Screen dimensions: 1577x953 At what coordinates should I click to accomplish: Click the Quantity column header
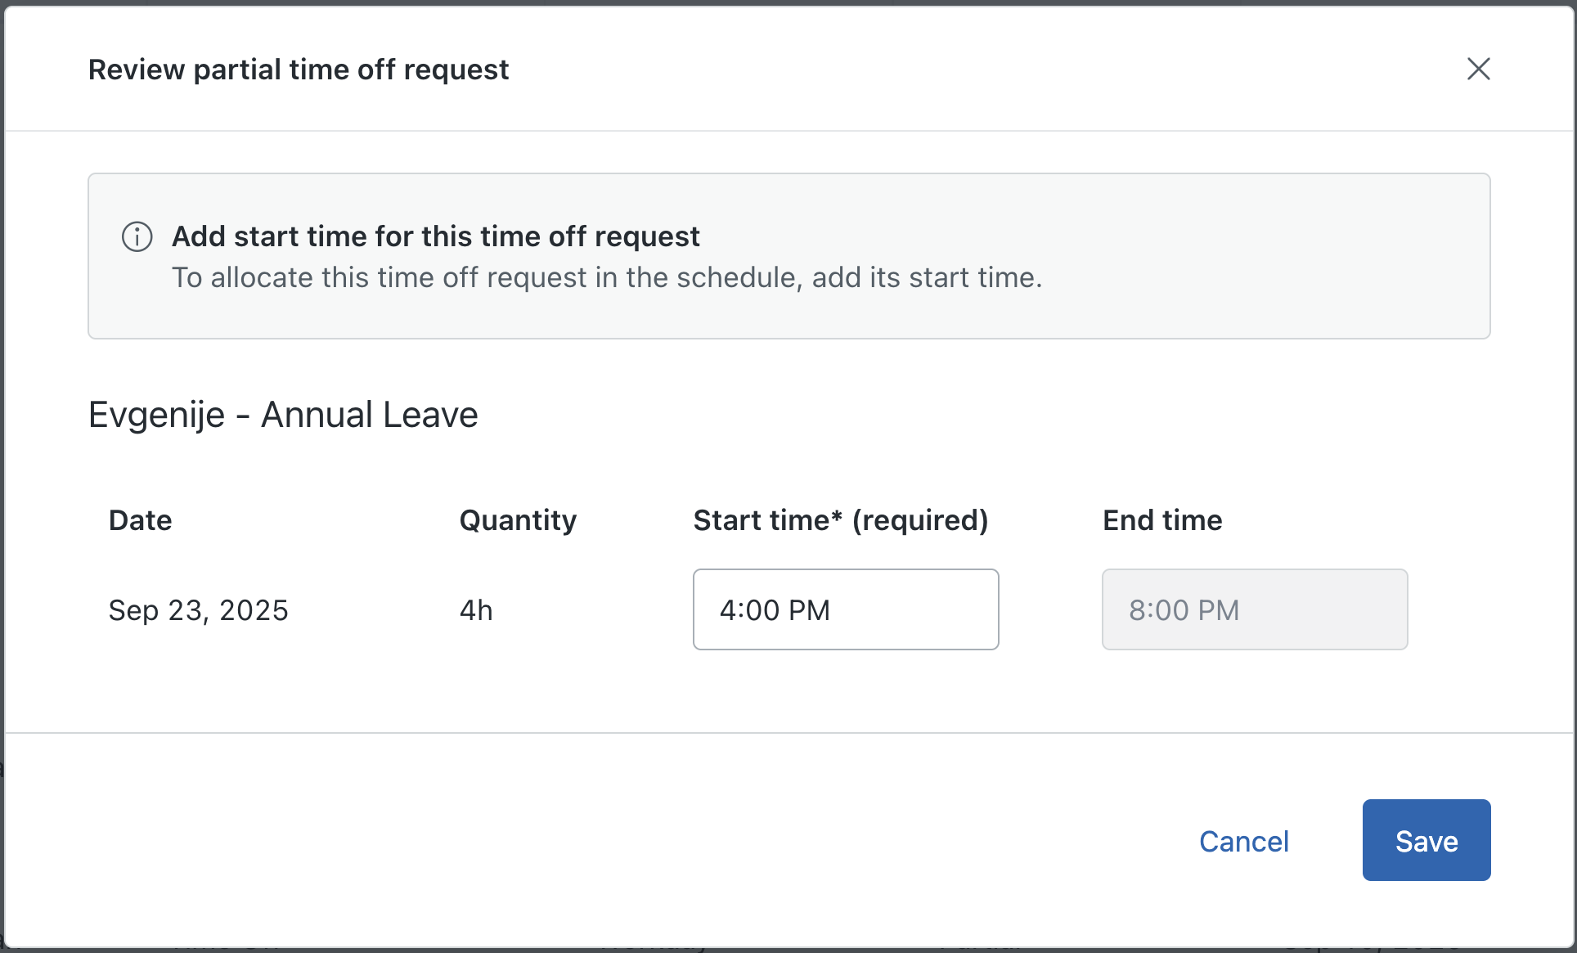[x=518, y=520]
